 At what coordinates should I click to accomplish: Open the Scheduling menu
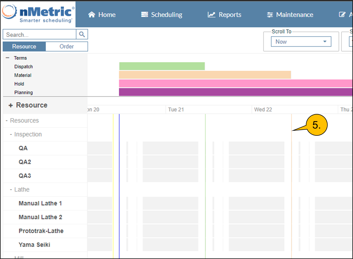(162, 15)
